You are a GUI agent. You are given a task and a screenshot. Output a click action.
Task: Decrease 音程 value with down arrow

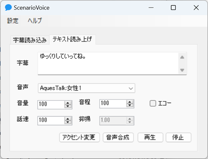[x=130, y=105]
